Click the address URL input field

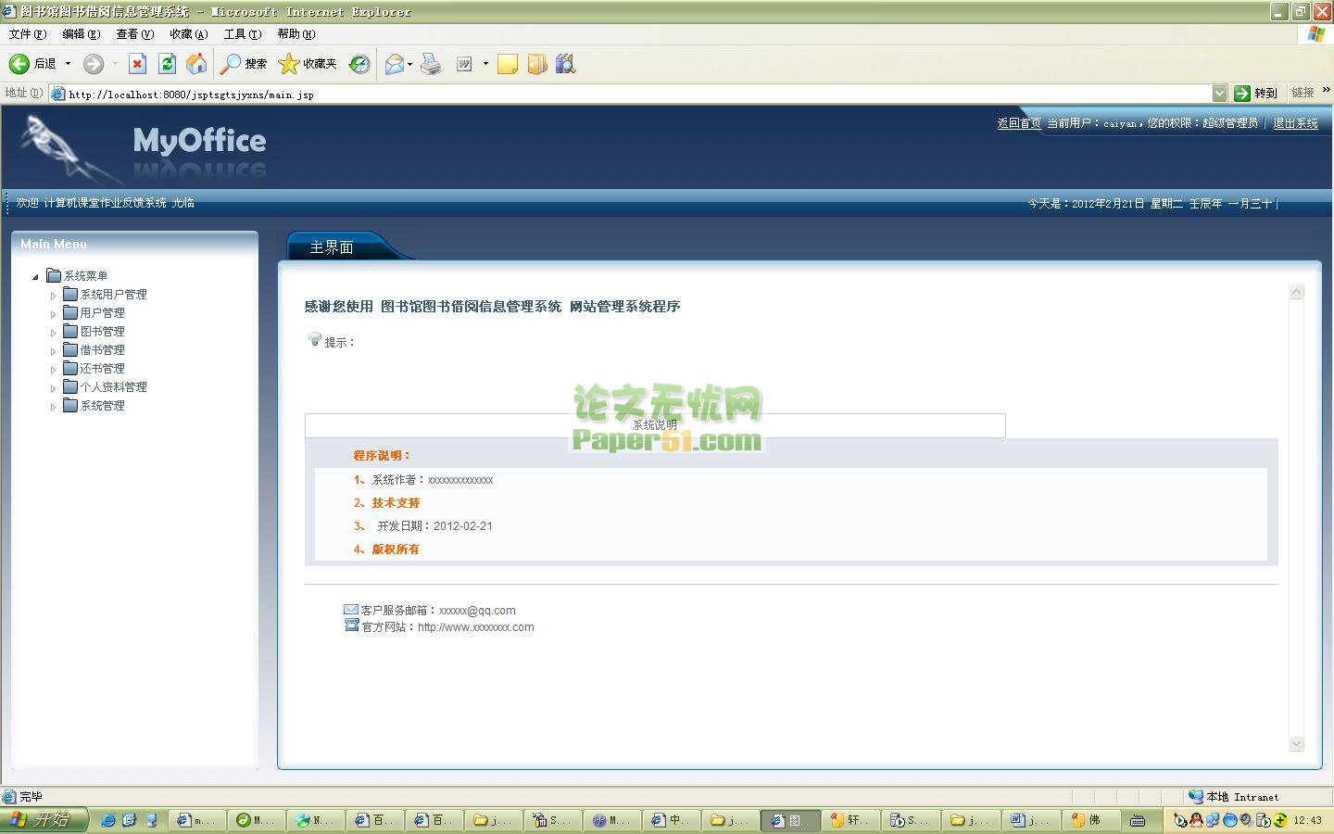coord(630,94)
